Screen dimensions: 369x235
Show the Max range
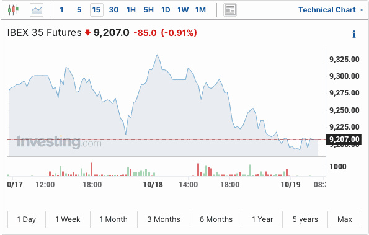345,219
